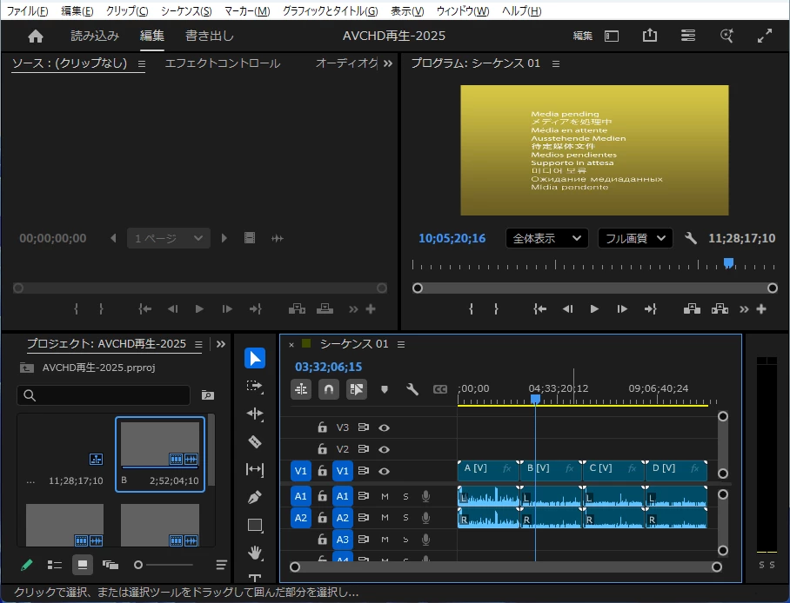Open the Source monitor page dropdown
This screenshot has height=603, width=790.
point(168,238)
